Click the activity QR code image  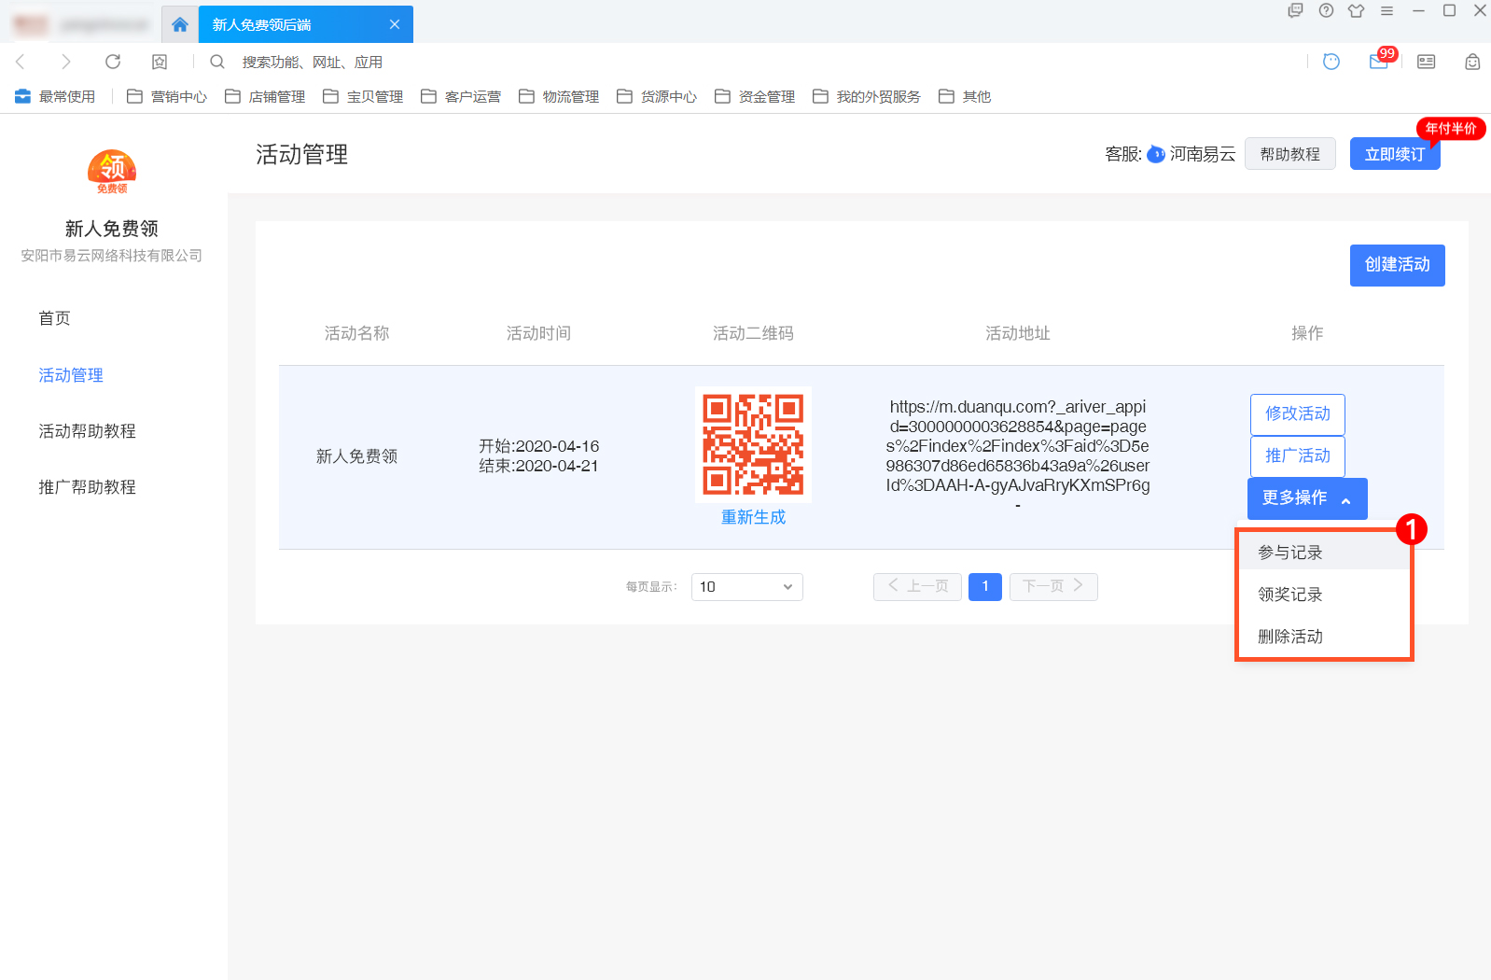pyautogui.click(x=753, y=444)
